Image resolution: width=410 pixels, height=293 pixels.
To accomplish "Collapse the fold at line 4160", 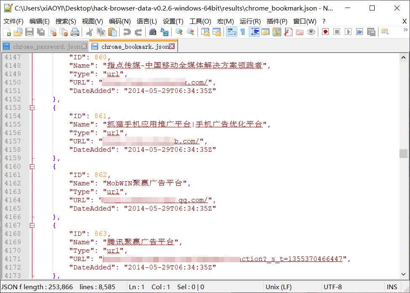I will coord(32,166).
